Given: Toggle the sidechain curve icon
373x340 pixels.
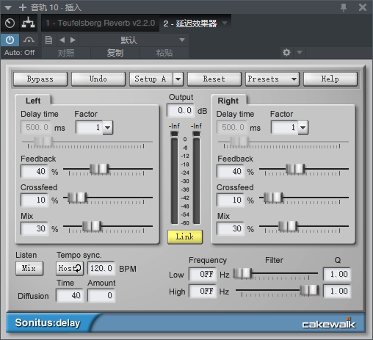Looking at the screenshot, I should click(29, 40).
